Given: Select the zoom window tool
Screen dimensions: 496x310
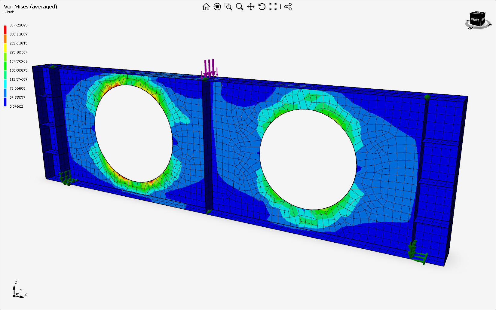Looking at the screenshot, I should [x=228, y=7].
